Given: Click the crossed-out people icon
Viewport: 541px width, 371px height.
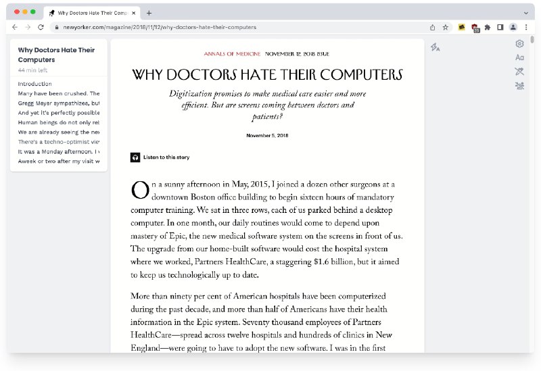Looking at the screenshot, I should point(519,85).
